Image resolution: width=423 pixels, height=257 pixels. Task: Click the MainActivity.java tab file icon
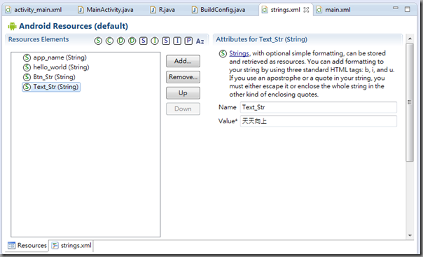click(81, 10)
